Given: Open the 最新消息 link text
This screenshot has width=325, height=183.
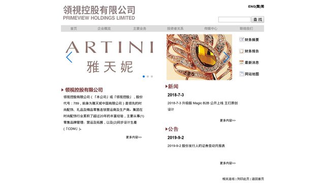Looking at the screenshot, I should click(x=252, y=63).
